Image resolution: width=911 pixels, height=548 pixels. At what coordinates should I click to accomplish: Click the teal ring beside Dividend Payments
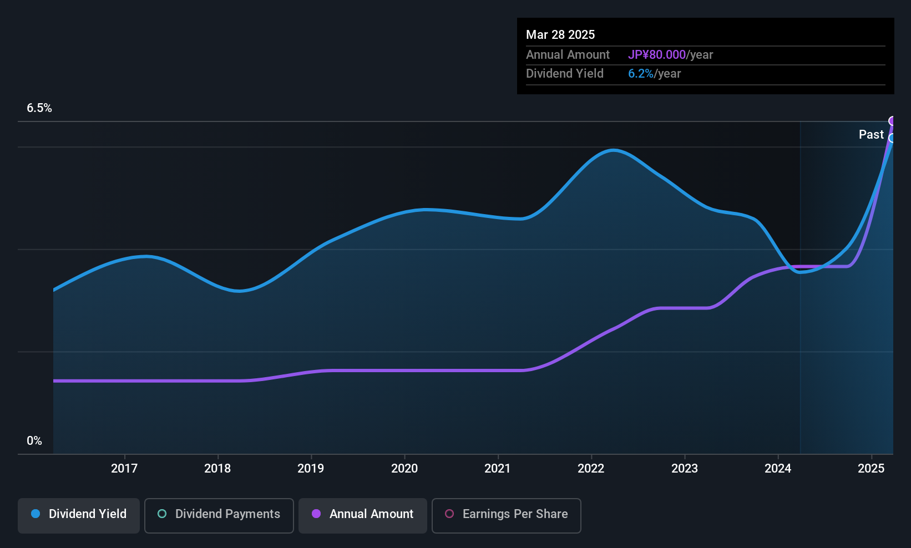tap(162, 514)
